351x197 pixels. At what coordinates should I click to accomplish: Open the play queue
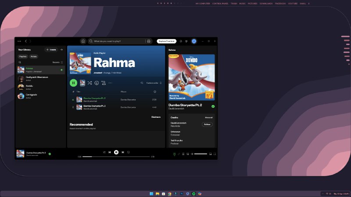point(183,154)
